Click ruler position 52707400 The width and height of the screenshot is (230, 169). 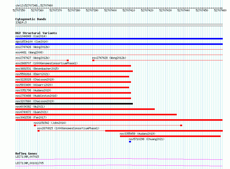point(110,10)
